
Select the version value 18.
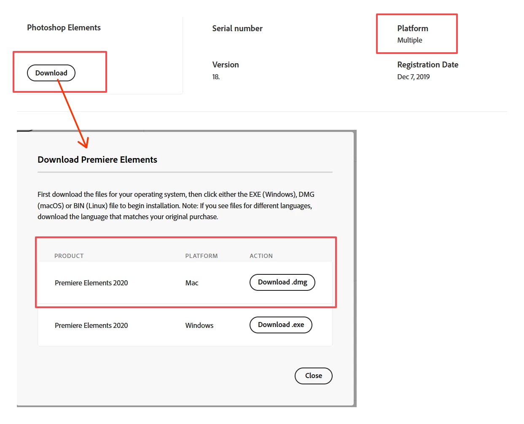point(216,77)
